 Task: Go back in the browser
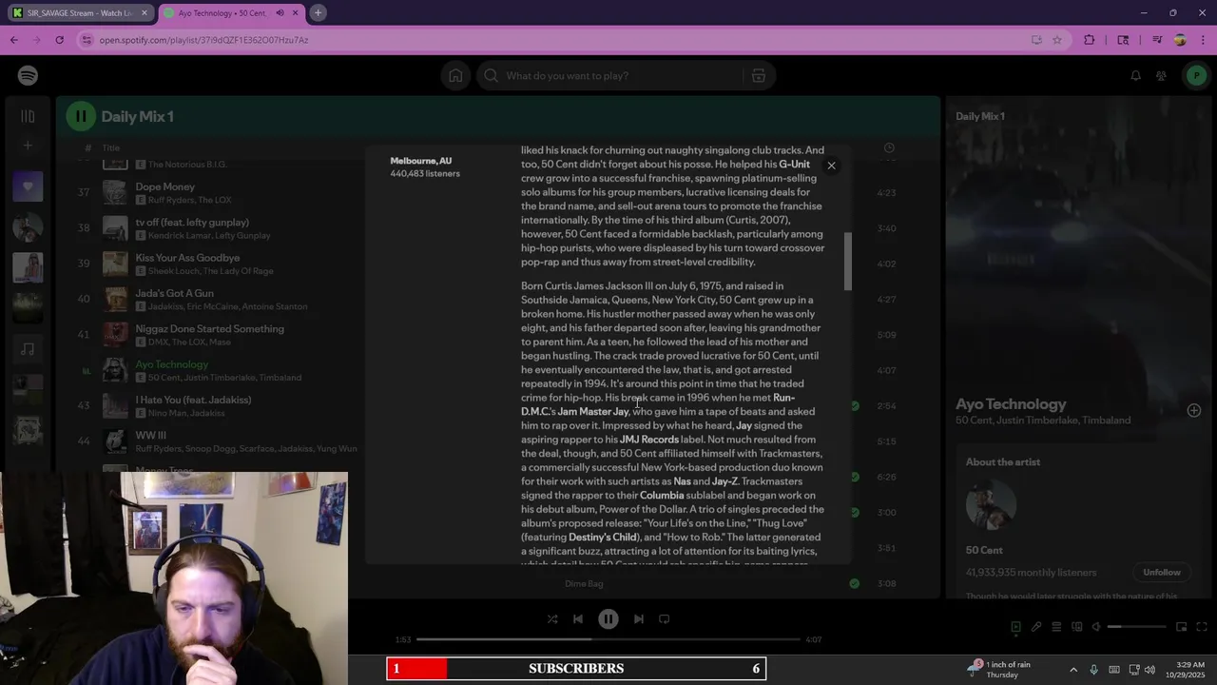coord(13,40)
